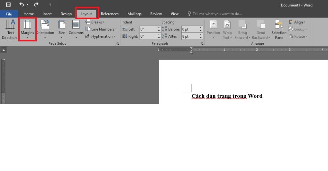Switch to the References tab
The image size is (328, 171).
tap(110, 14)
